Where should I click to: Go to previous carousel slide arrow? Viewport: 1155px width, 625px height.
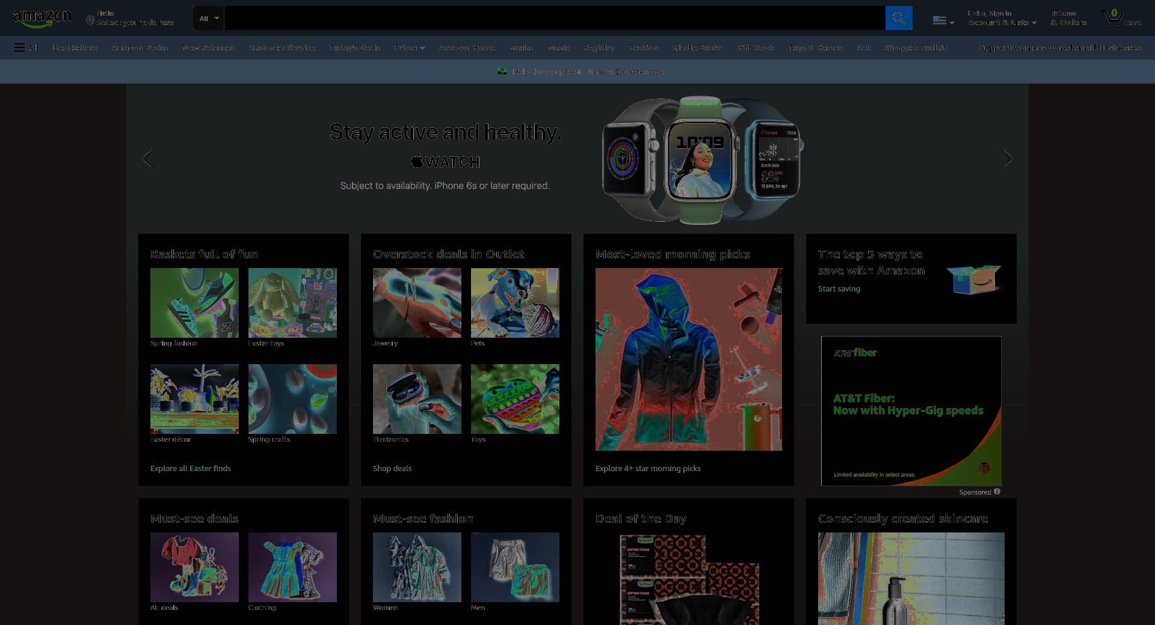point(148,159)
